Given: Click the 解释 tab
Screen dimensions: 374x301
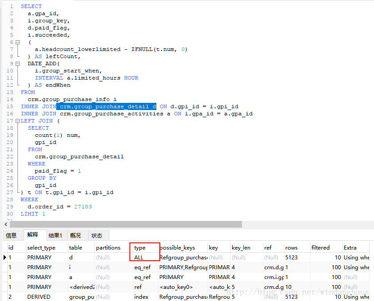Looking at the screenshot, I should click(x=33, y=235).
